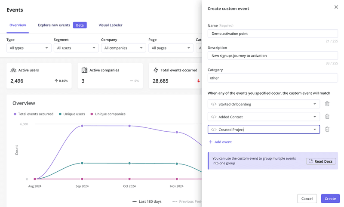The width and height of the screenshot is (344, 207).
Task: Click the Active companies building icon
Action: click(84, 70)
